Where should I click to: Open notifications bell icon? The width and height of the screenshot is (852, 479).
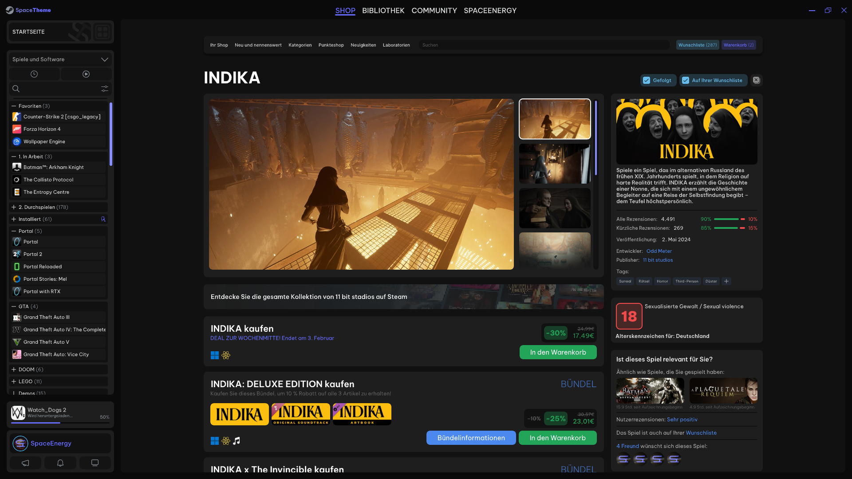tap(60, 463)
